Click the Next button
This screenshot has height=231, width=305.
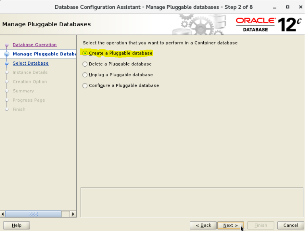(230, 225)
